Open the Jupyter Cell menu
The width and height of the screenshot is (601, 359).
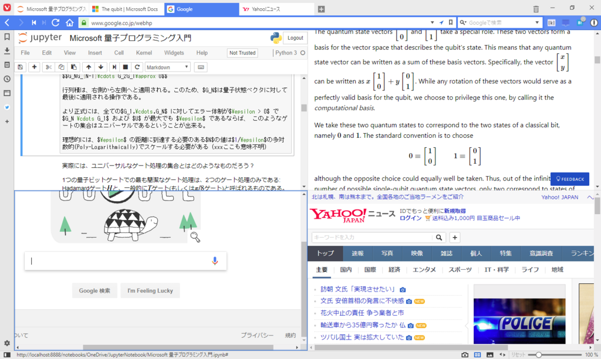pos(119,53)
